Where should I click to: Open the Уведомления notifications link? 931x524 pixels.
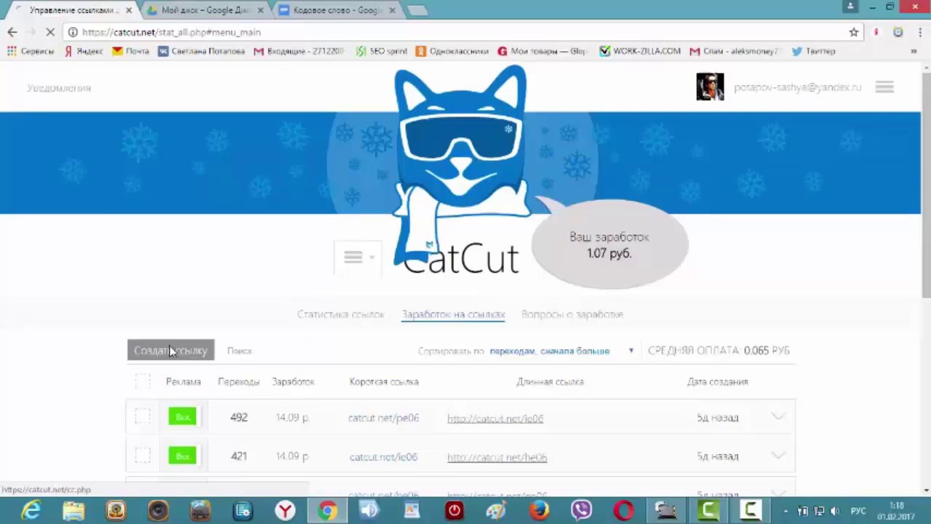point(59,88)
